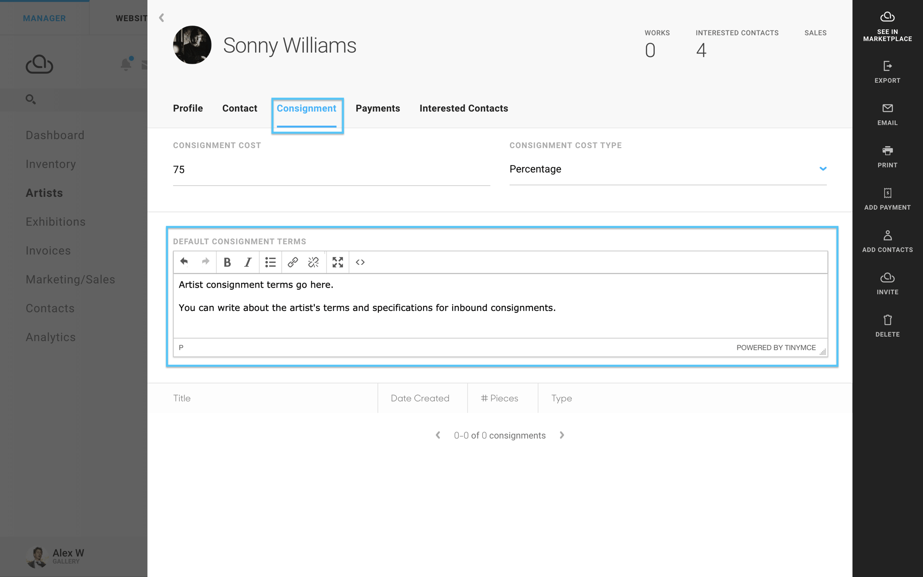Go to next consignments page with right chevron

[x=562, y=435]
